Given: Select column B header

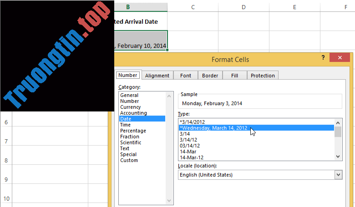Looking at the screenshot, I should [141, 7].
